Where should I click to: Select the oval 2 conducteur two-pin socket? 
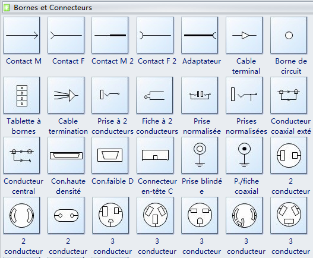(x=66, y=215)
